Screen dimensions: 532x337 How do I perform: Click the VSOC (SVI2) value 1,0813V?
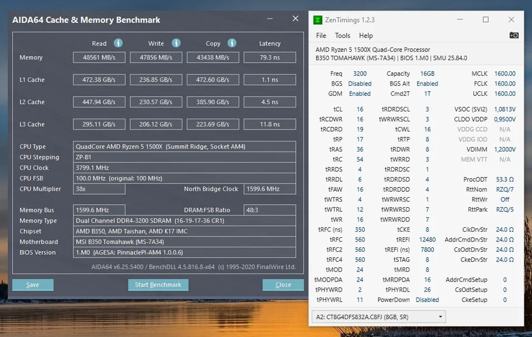pos(505,109)
